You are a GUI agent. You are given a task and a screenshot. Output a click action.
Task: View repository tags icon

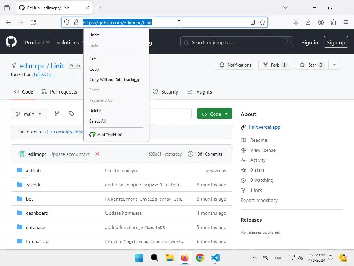pyautogui.click(x=72, y=114)
